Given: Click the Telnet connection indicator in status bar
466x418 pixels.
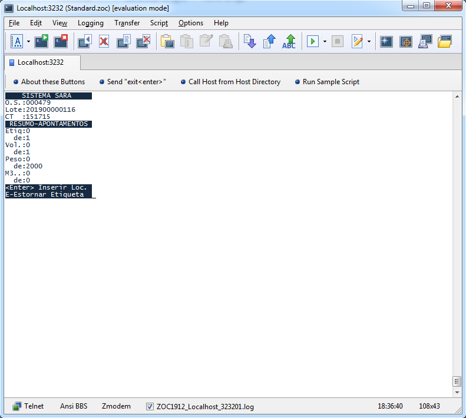Looking at the screenshot, I should (28, 406).
